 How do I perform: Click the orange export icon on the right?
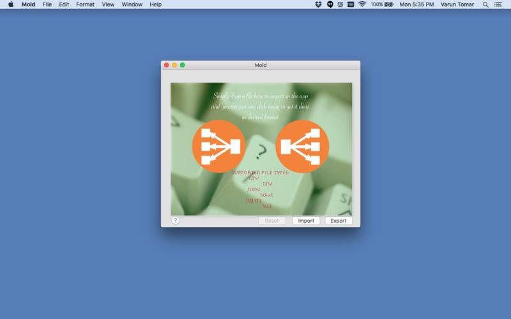302,147
